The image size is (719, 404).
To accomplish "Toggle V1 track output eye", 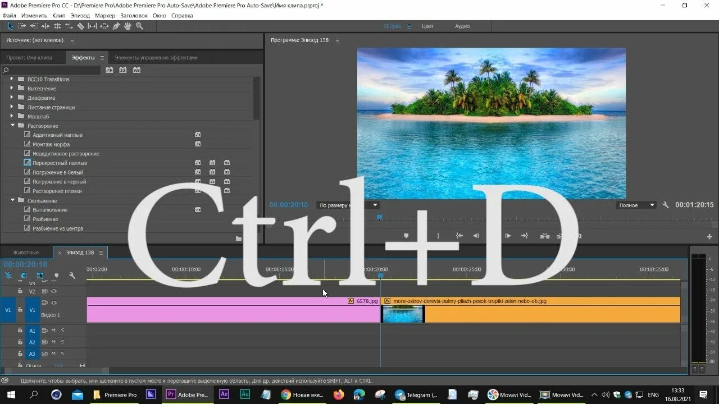I will pos(54,302).
